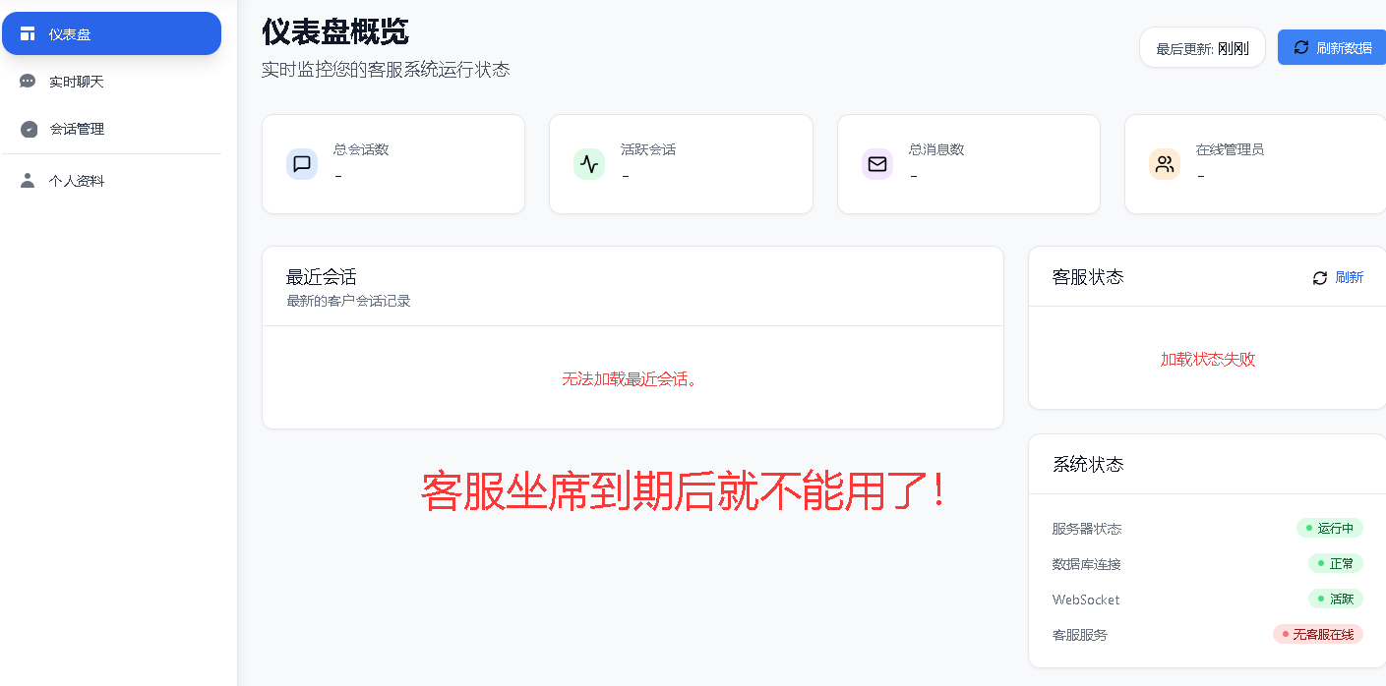Click the chat bubble icon for 实时聊天
Image resolution: width=1386 pixels, height=686 pixels.
28,82
